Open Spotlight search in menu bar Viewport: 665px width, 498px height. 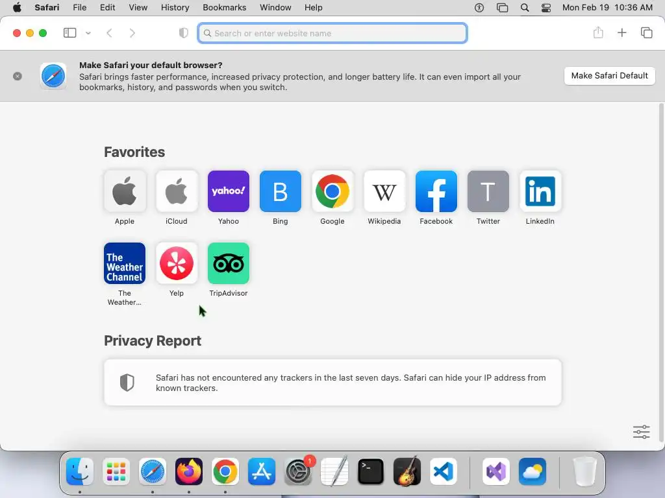525,8
